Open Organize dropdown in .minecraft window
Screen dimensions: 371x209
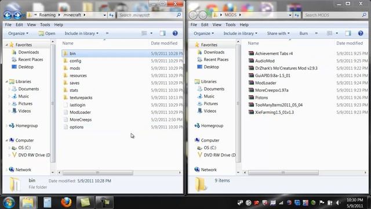(x=18, y=34)
